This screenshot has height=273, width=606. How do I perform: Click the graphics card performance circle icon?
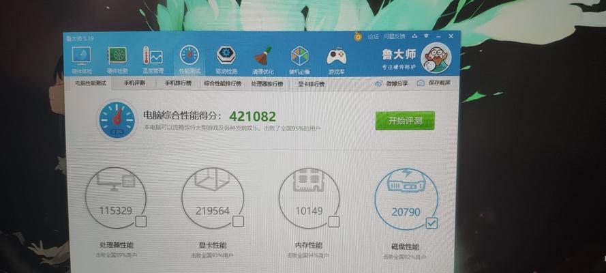click(x=213, y=198)
